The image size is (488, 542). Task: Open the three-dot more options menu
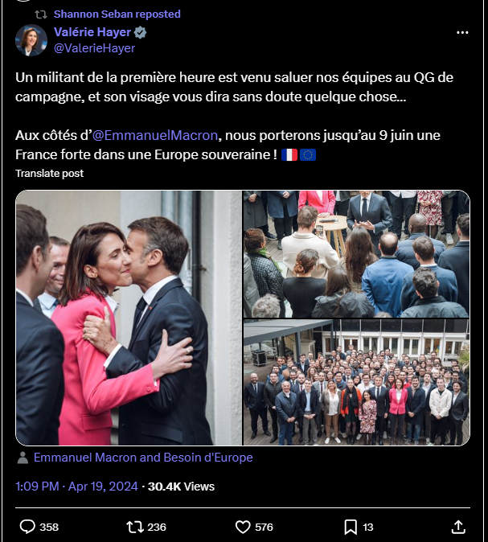(x=462, y=32)
